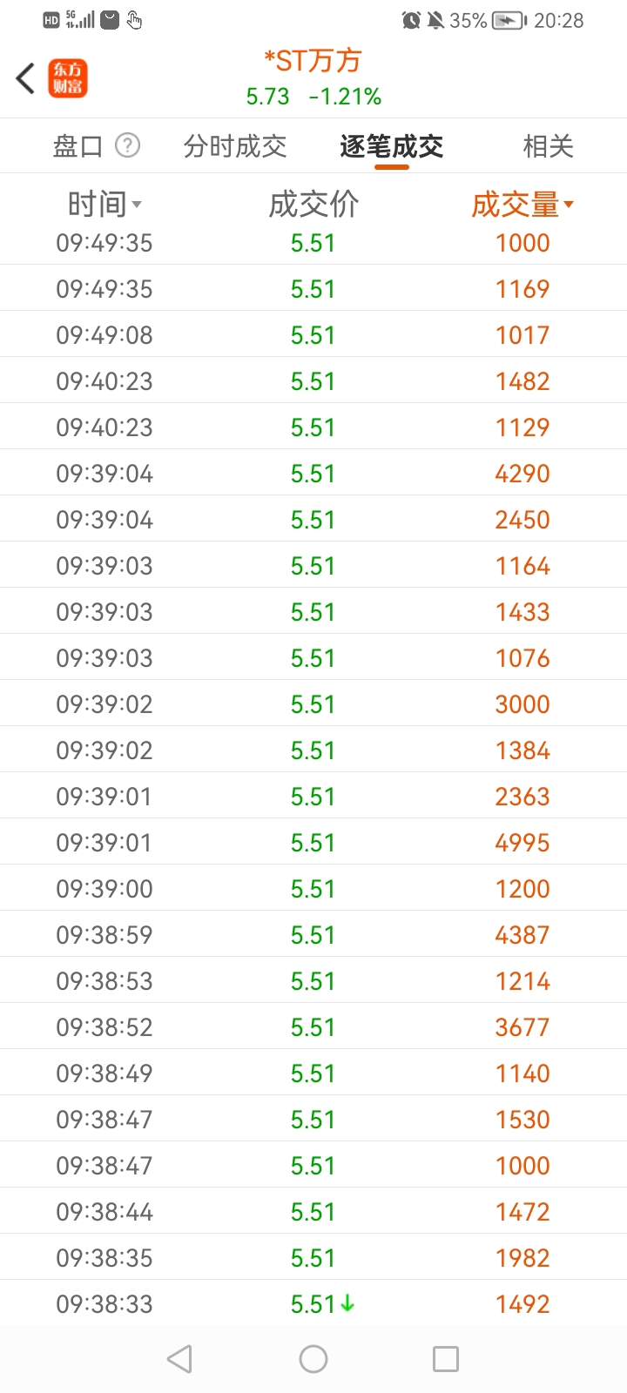Tap the 东方财富 logo icon
Screen dimensions: 627x1393
[68, 78]
